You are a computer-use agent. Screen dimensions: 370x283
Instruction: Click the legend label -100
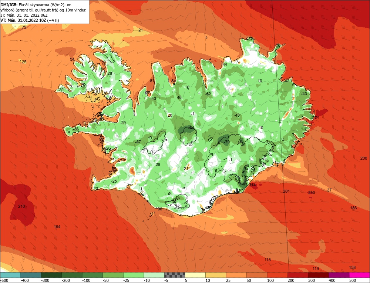86,280
